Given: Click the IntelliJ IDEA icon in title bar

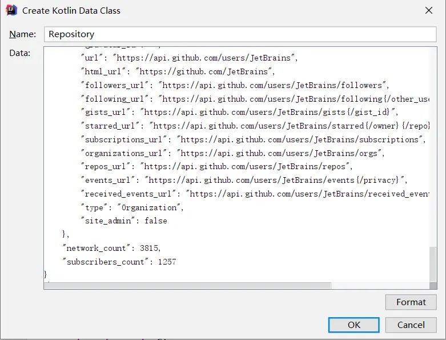Looking at the screenshot, I should point(11,10).
